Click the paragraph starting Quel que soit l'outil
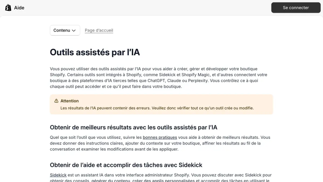 coord(160,143)
